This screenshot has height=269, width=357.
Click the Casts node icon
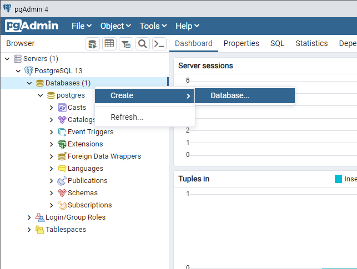click(x=62, y=108)
